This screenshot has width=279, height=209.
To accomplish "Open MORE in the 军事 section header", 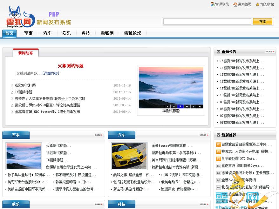I will pyautogui.click(x=98, y=135).
